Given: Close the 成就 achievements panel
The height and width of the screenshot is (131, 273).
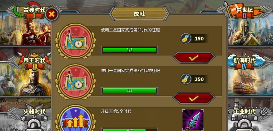Looking at the screenshot, I should click(52, 14).
